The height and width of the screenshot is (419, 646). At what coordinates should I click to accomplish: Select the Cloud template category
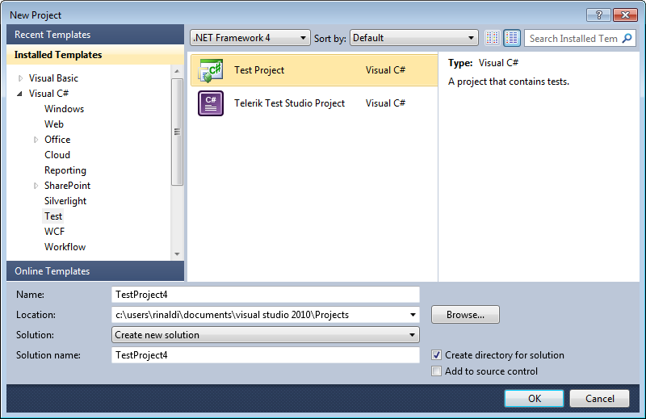[57, 155]
